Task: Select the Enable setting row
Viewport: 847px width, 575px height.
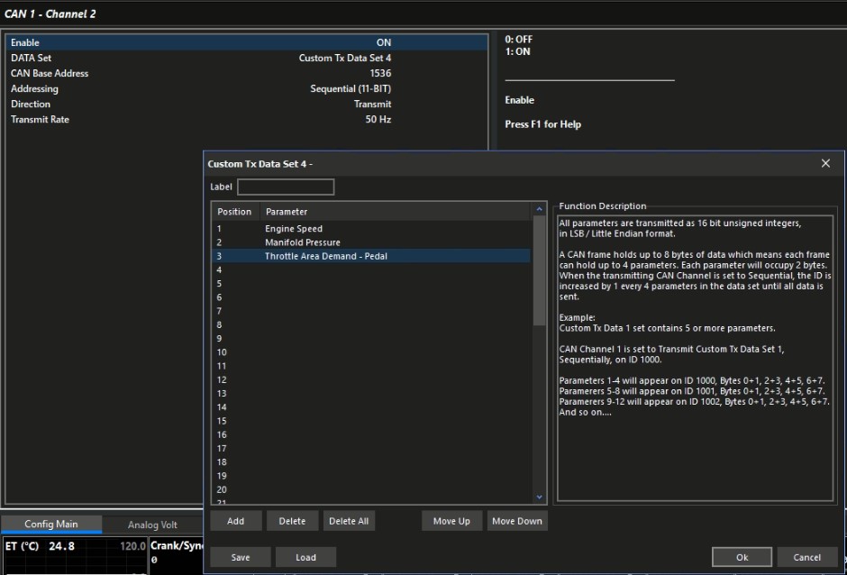Action: pos(246,42)
